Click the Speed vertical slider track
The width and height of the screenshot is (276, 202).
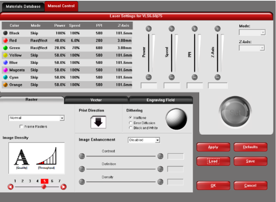pos(171,53)
